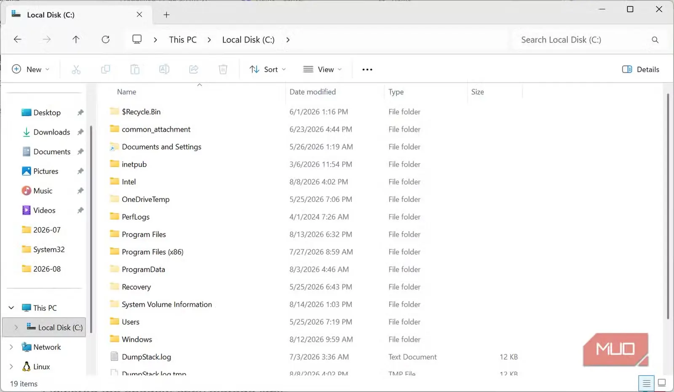674x392 pixels.
Task: Click the pin icon beside Desktop
Action: (x=80, y=113)
